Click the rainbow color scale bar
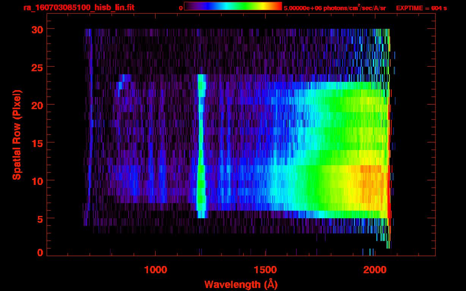 point(233,6)
